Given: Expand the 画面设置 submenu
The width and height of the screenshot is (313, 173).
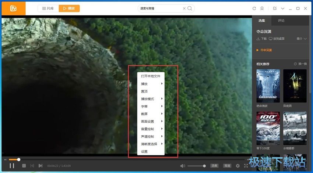Looking at the screenshot, I should (151, 122).
